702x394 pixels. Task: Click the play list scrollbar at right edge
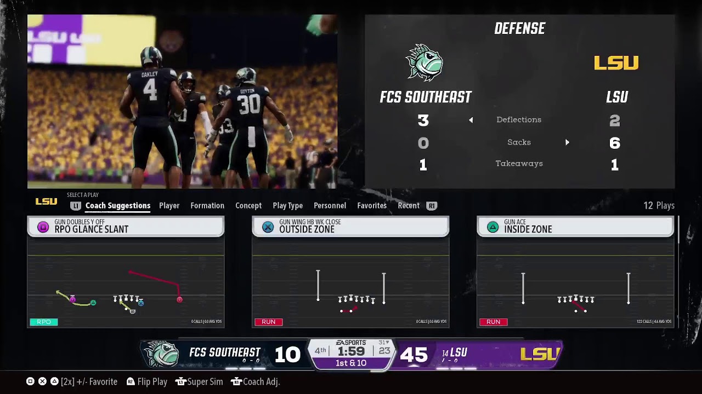[x=679, y=272]
